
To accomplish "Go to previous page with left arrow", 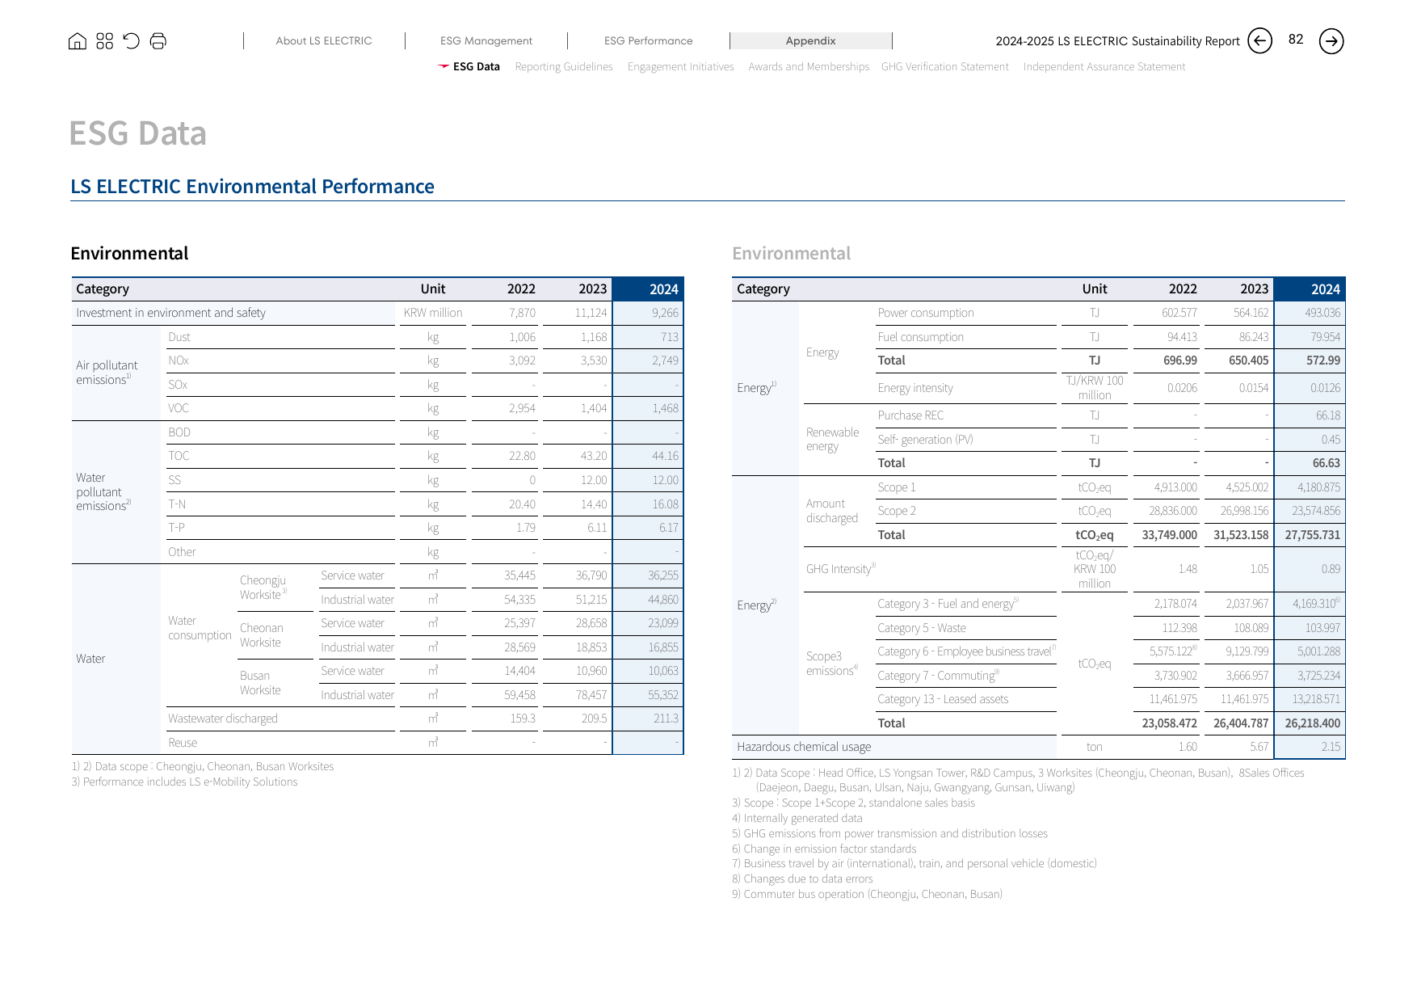I will (1259, 40).
